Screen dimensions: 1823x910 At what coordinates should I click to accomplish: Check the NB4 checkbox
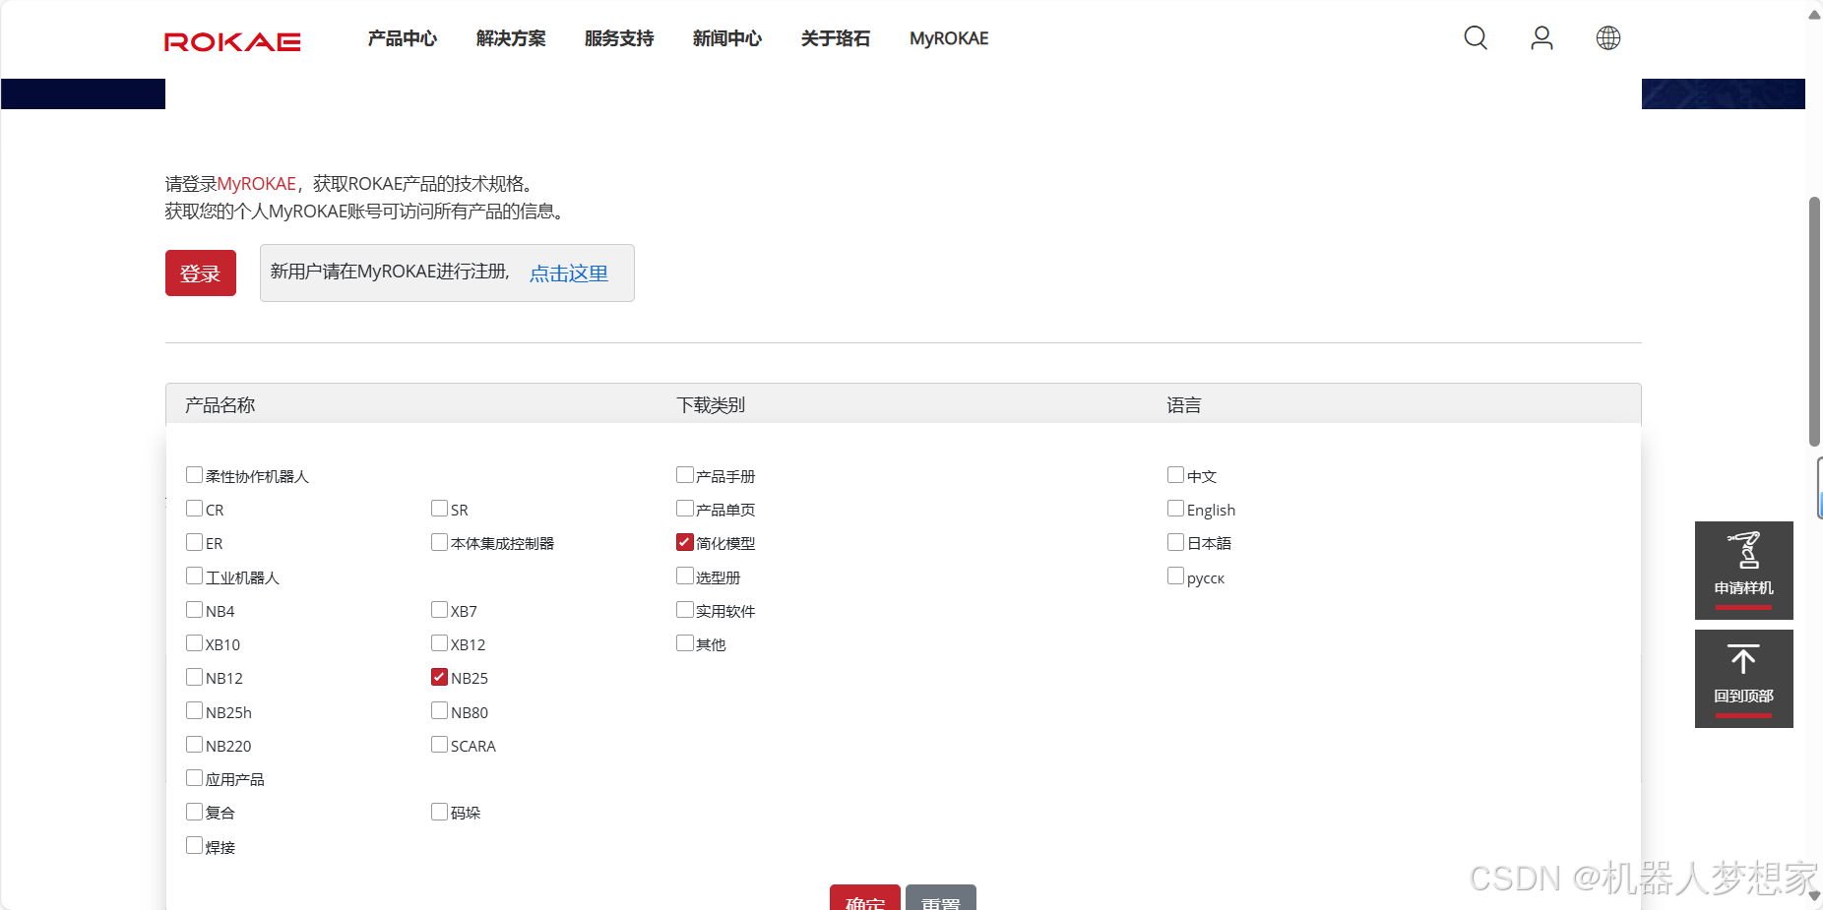coord(194,610)
